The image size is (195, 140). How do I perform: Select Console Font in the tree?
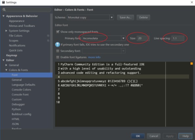(20, 94)
